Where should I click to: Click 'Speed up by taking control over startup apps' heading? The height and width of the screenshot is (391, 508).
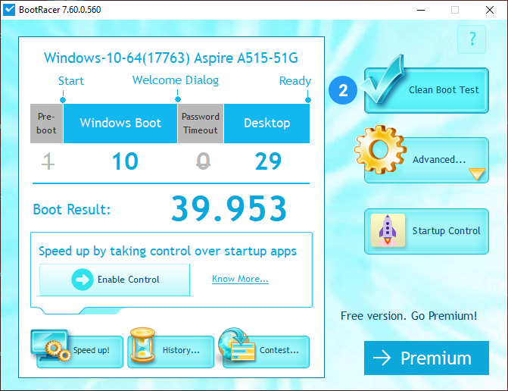167,252
